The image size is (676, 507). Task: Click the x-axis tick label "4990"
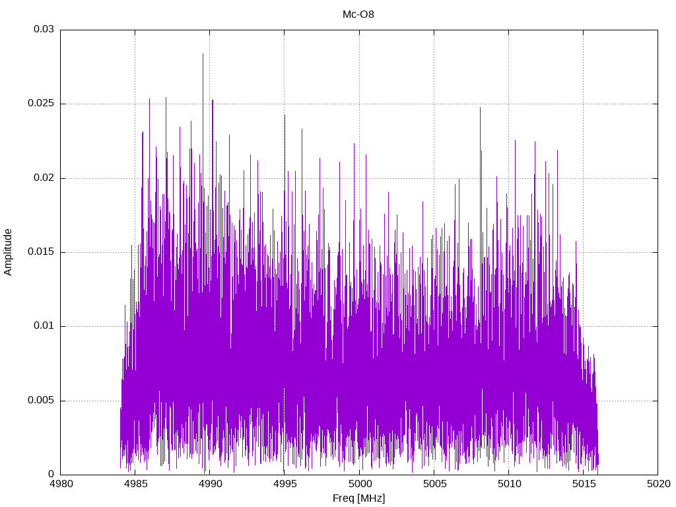click(210, 484)
